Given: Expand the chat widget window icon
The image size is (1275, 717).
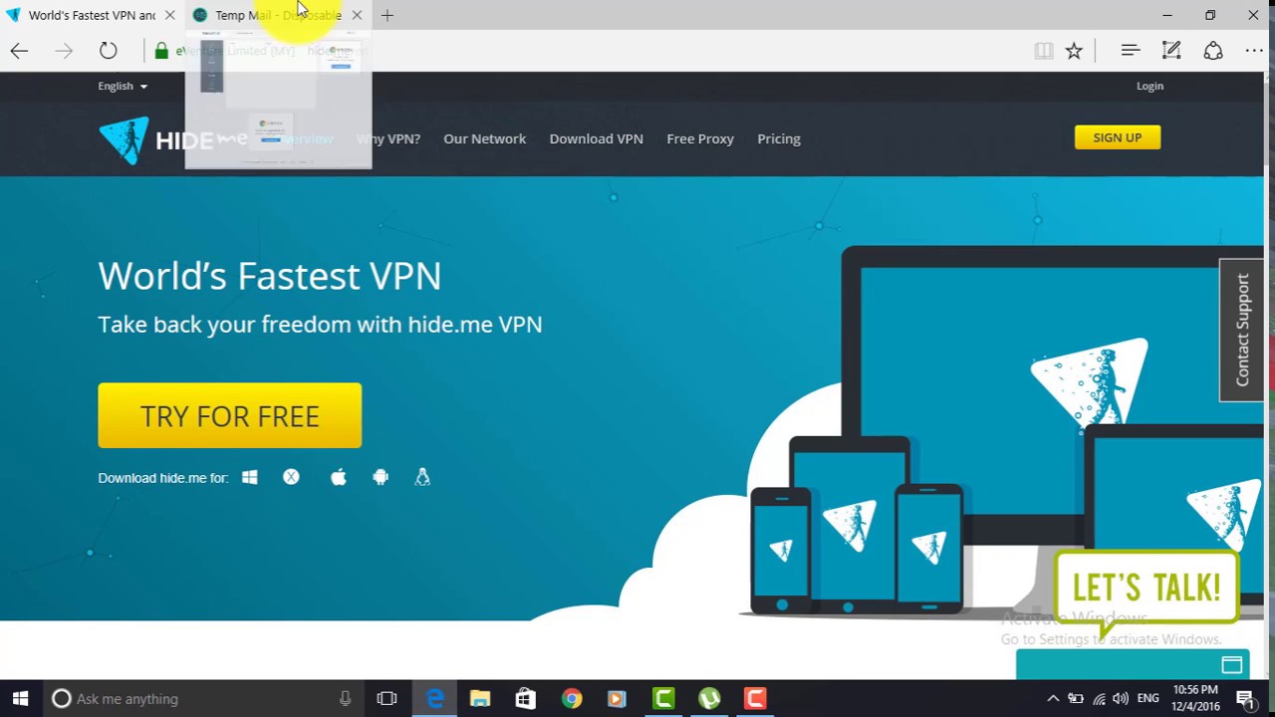Looking at the screenshot, I should (1232, 665).
